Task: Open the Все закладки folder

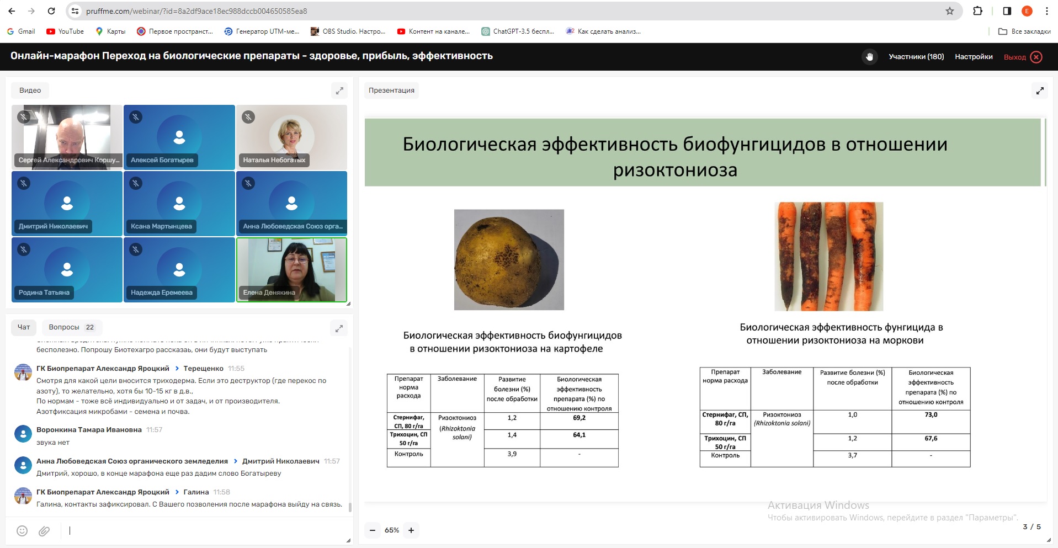Action: pos(1024,31)
